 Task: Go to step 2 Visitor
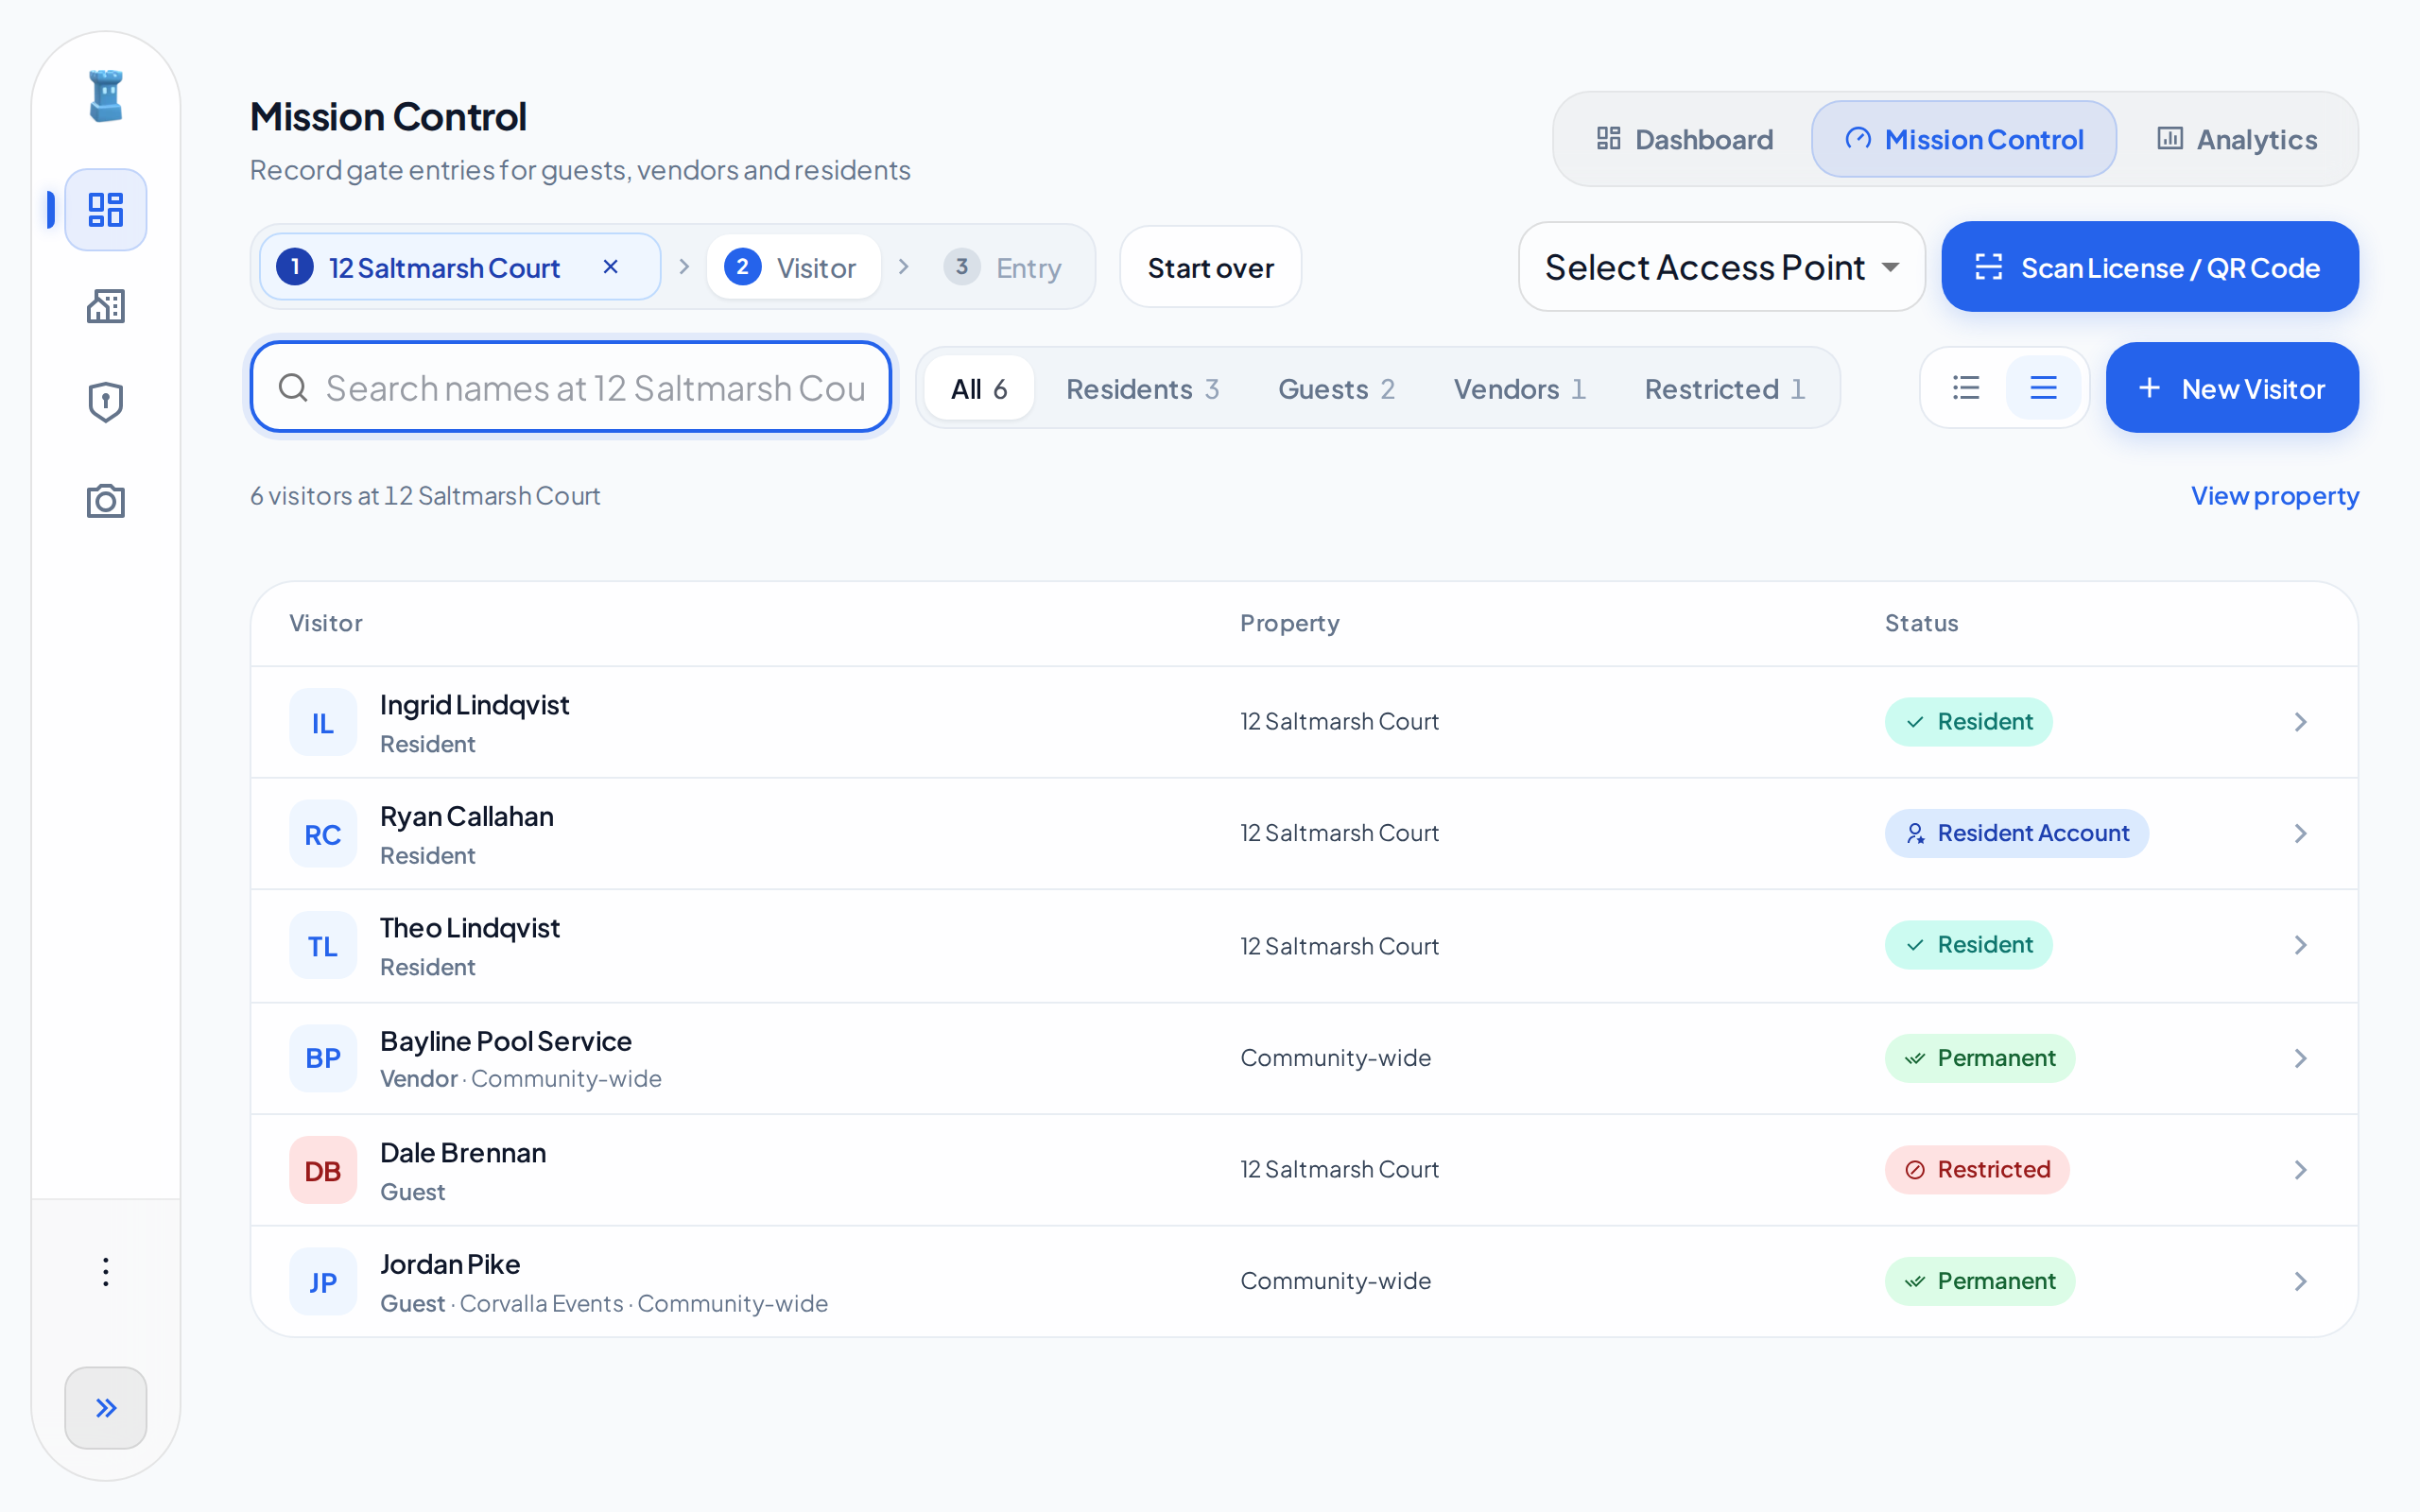pos(793,267)
